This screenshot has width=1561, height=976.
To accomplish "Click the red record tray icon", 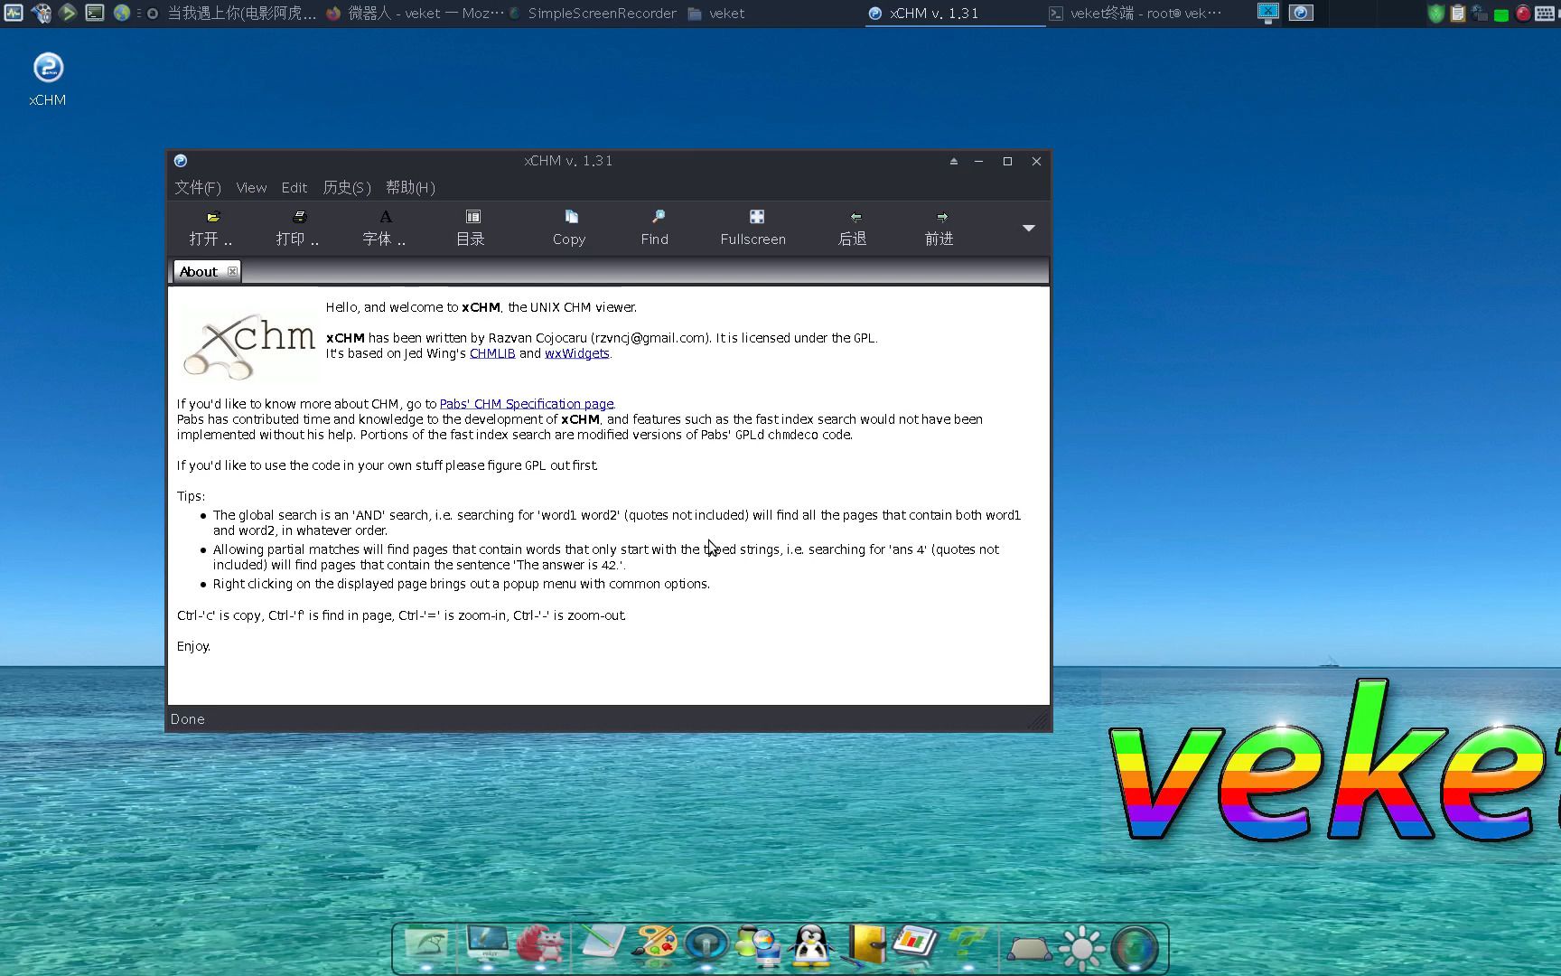I will click(x=1523, y=14).
